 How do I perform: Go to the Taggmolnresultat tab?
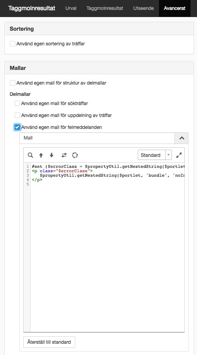(105, 9)
